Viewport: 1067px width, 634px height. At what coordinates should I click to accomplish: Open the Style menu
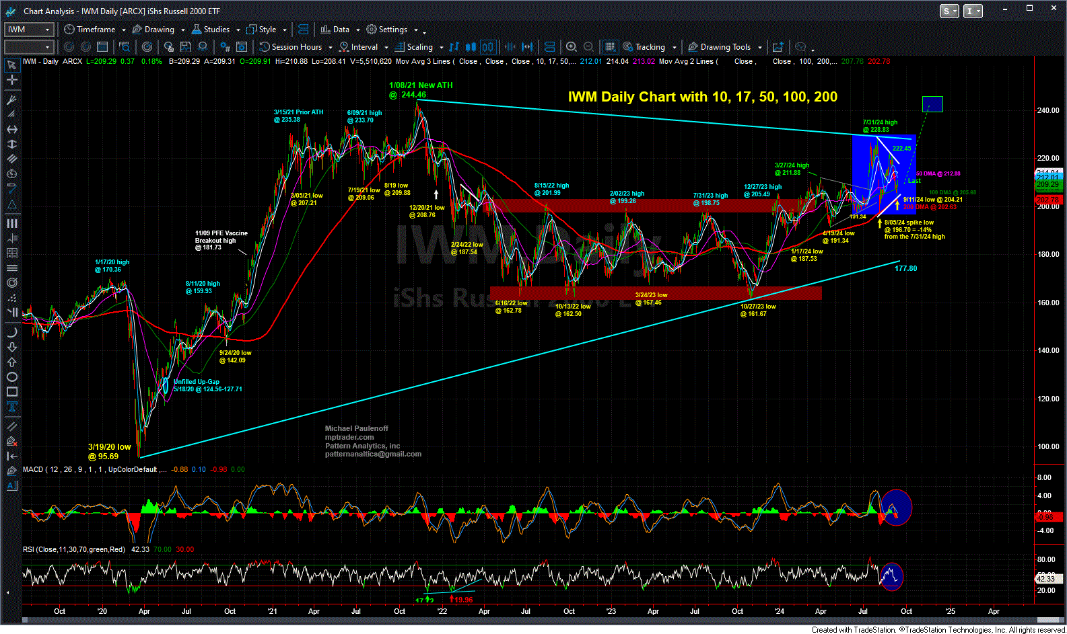(x=261, y=30)
